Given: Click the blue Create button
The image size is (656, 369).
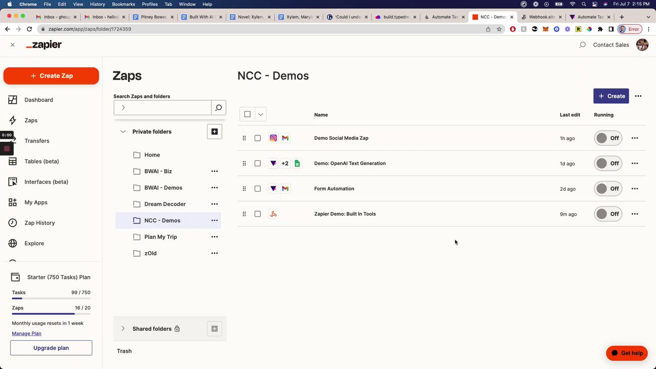Looking at the screenshot, I should click(611, 96).
